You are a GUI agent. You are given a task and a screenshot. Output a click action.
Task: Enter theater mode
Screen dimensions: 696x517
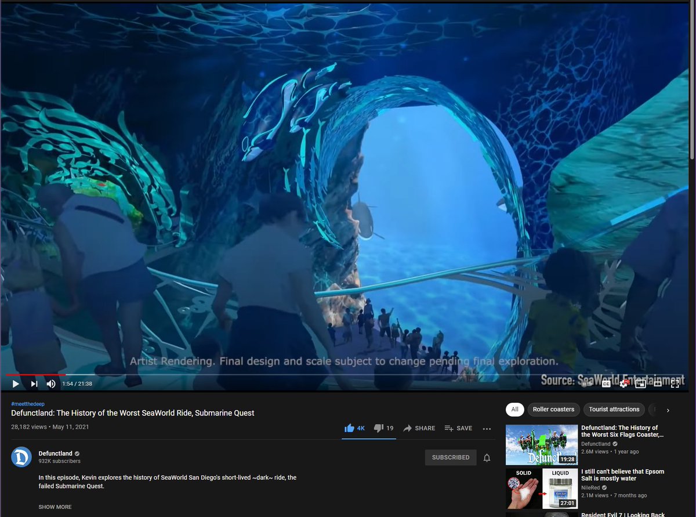[x=658, y=384]
